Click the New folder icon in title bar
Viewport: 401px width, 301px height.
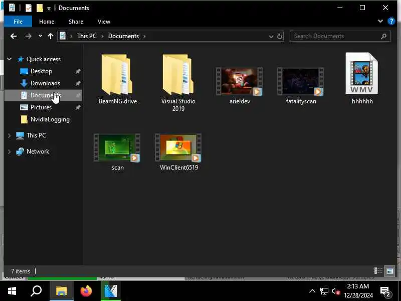click(40, 8)
